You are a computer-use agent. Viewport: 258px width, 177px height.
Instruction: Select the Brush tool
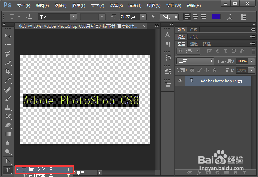8,99
